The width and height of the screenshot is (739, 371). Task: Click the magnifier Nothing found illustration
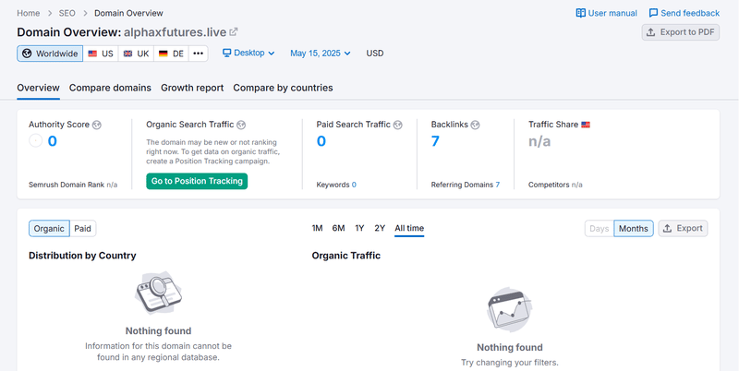point(158,292)
